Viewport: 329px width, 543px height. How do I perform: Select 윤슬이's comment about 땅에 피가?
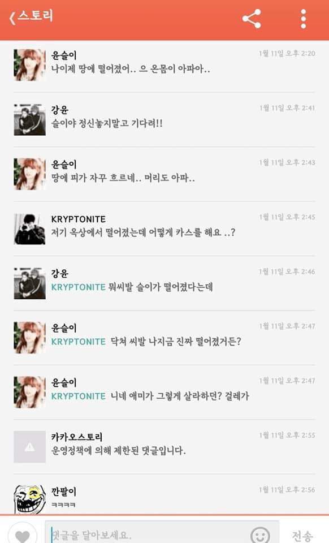click(123, 178)
